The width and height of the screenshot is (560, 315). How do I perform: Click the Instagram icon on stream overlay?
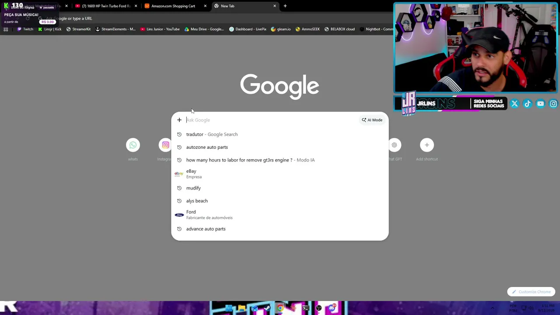(553, 104)
